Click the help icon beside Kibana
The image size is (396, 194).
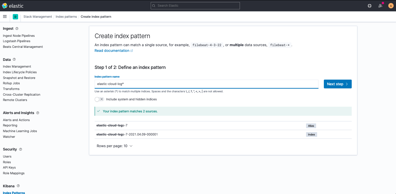coord(18,186)
